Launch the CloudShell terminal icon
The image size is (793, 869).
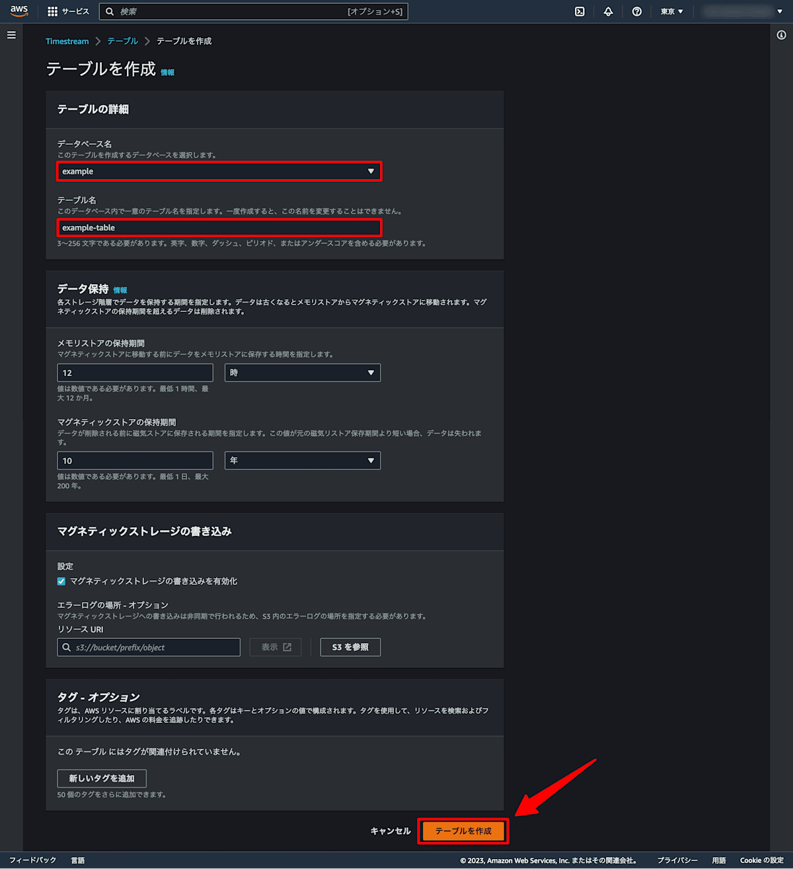tap(580, 11)
